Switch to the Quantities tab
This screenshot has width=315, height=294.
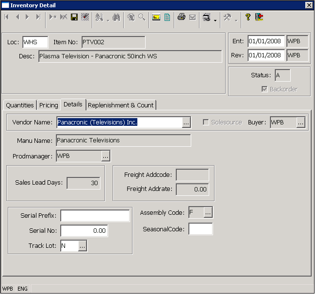point(20,105)
